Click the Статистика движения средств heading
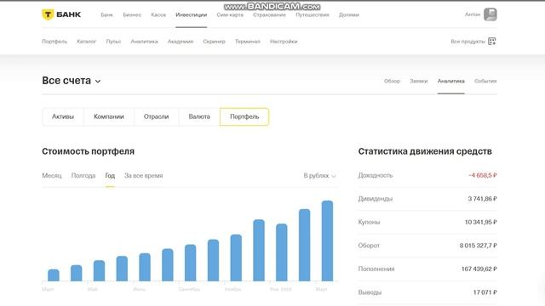This screenshot has width=545, height=306. click(x=425, y=151)
